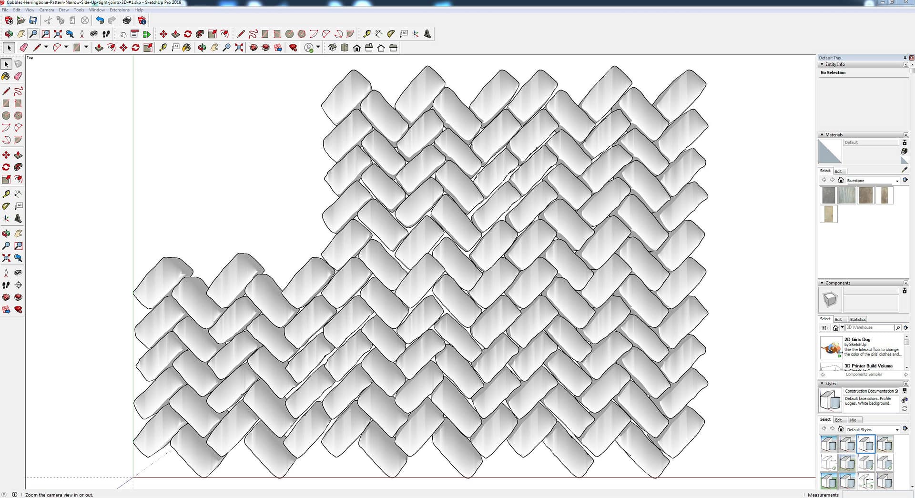
Task: Pin the Default Tray with auto-hide pin
Action: pyautogui.click(x=905, y=58)
